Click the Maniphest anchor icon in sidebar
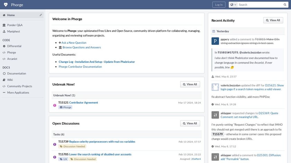This screenshot has width=291, height=163. coord(4,31)
